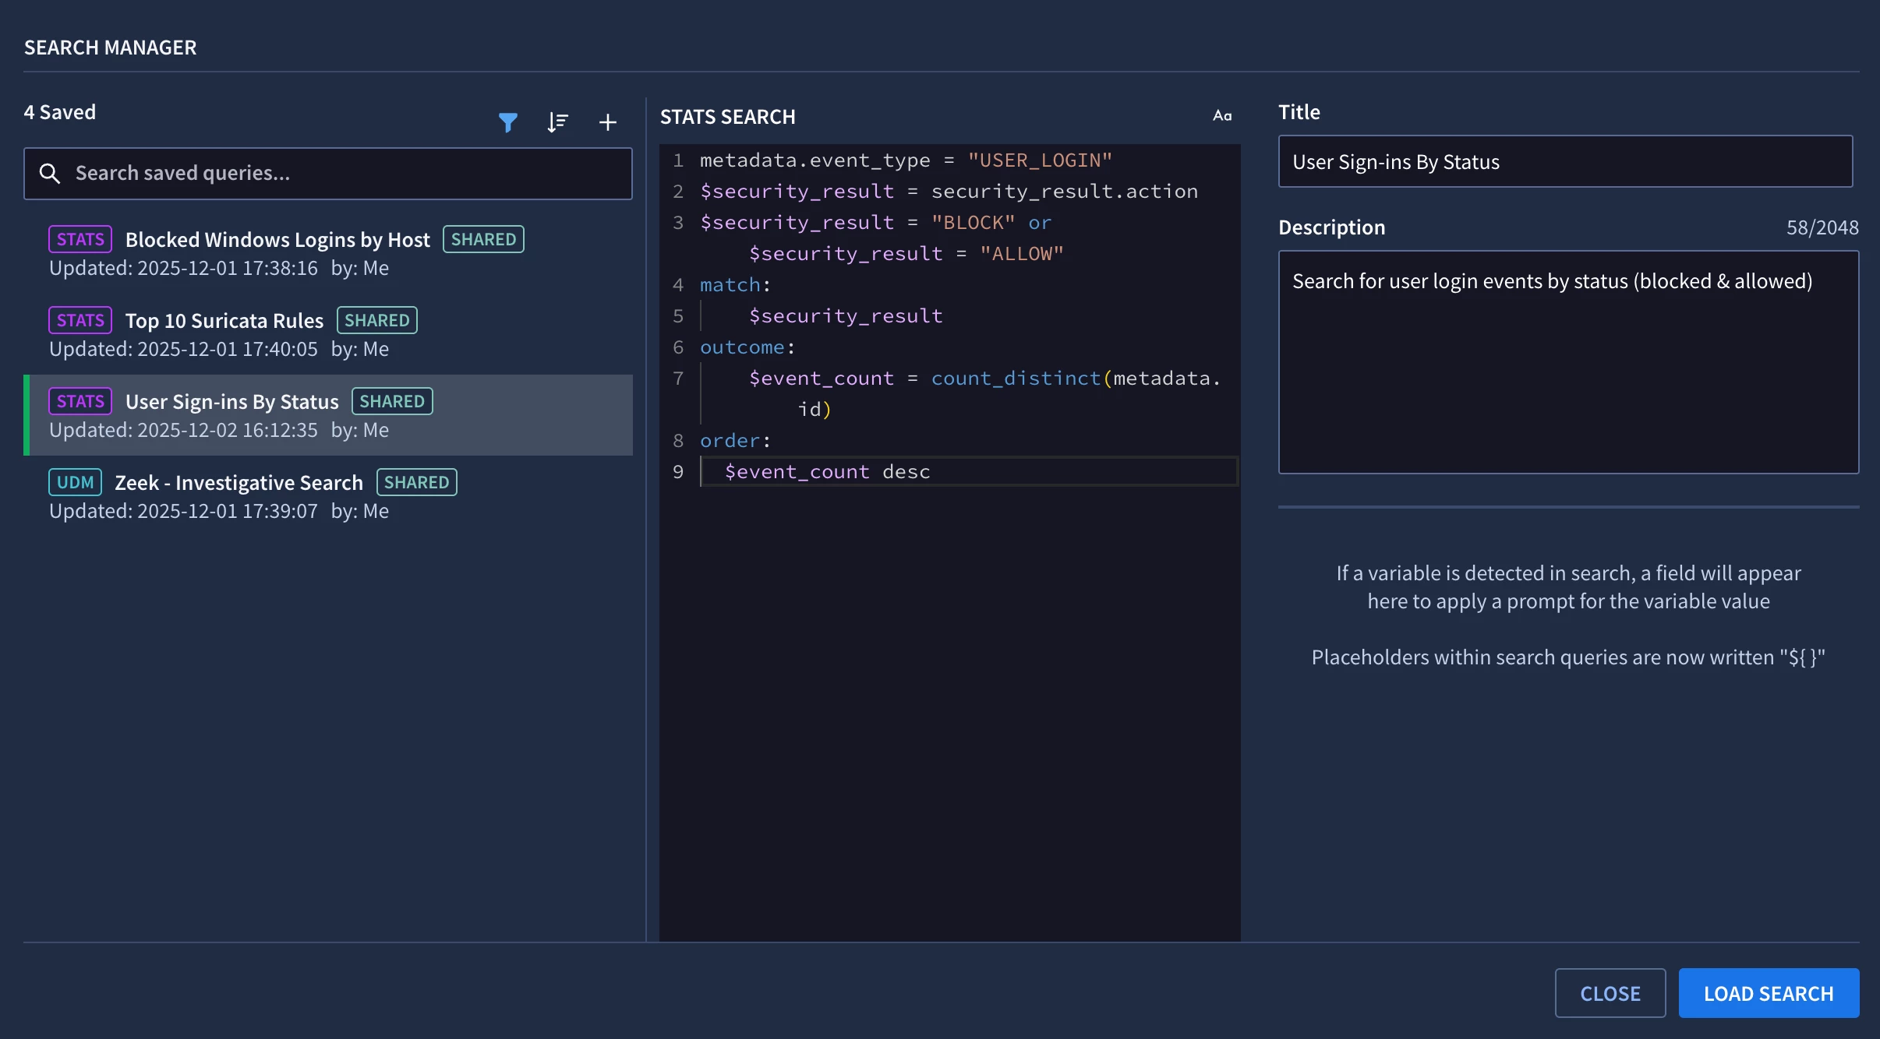Select User Sign-ins By Status query

[x=232, y=402]
